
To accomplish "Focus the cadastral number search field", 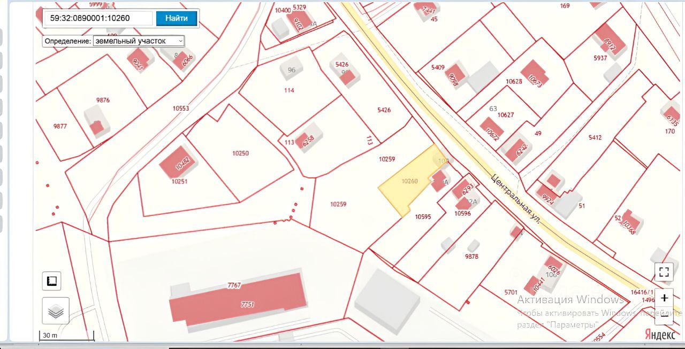I will [97, 18].
